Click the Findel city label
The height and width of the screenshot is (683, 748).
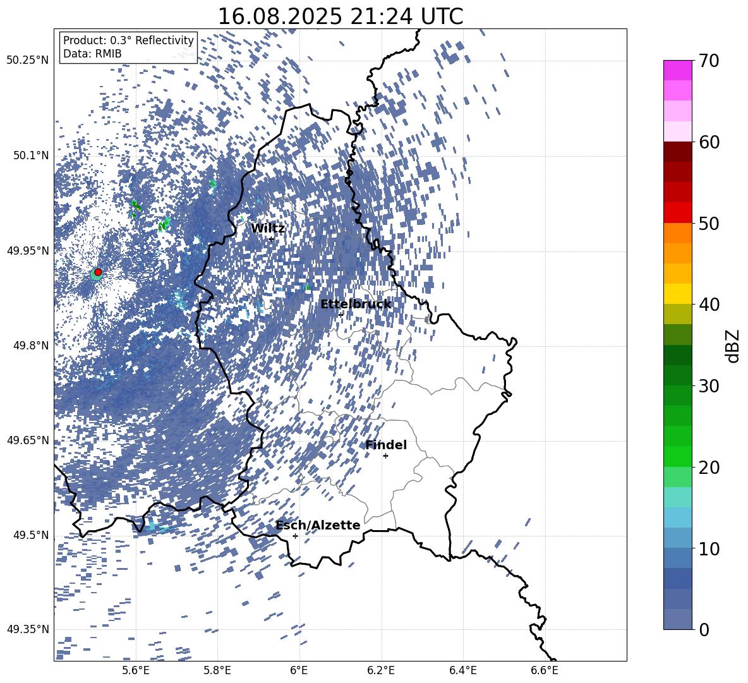tap(386, 445)
